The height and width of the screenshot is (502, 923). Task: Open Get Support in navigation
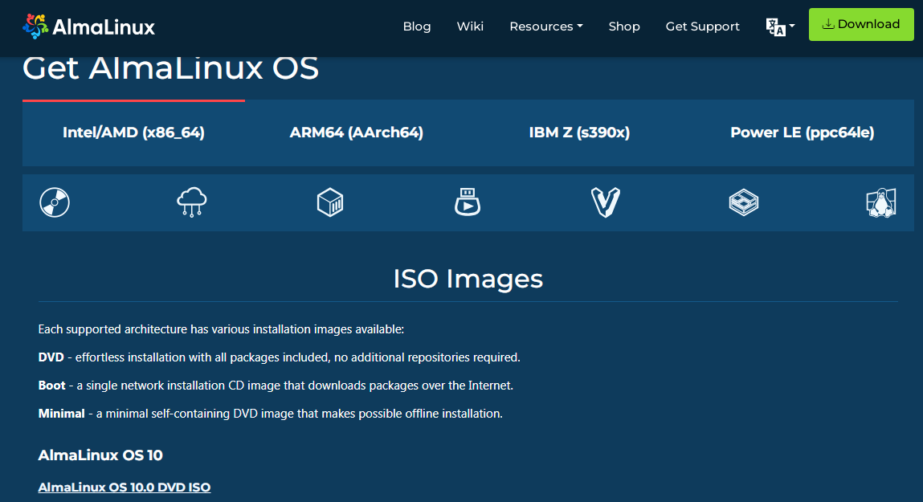pos(702,27)
